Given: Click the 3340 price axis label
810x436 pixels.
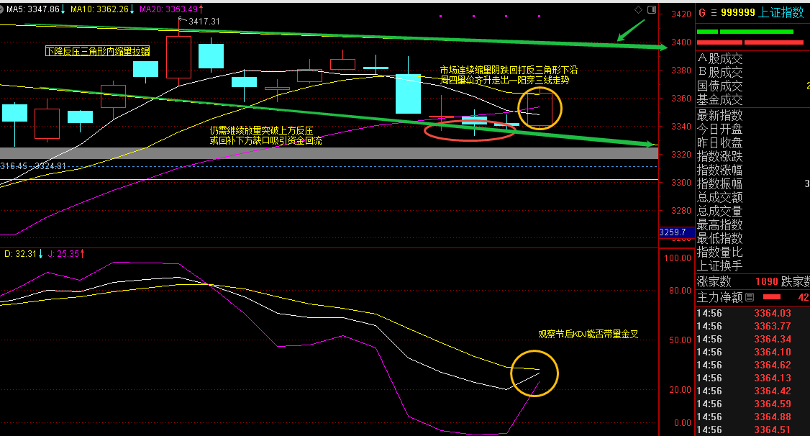Looking at the screenshot, I should tap(681, 127).
